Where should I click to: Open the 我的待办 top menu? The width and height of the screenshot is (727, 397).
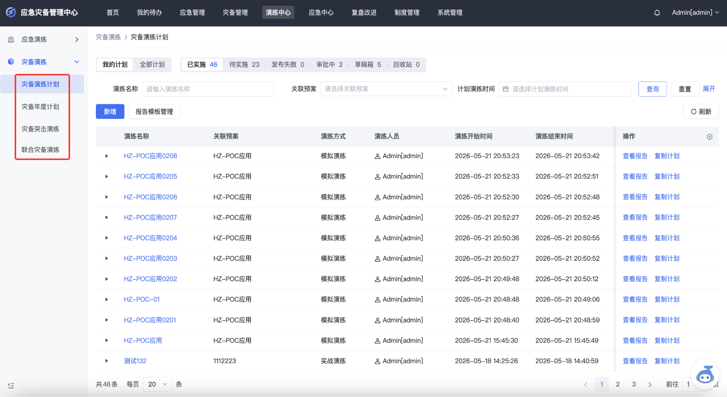click(x=149, y=13)
